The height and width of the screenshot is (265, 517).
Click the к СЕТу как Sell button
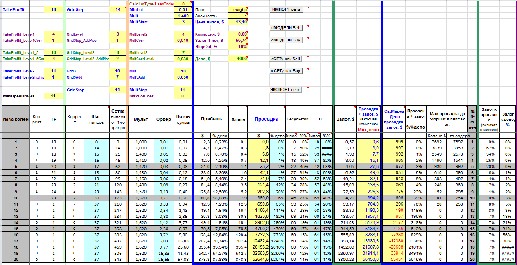point(286,59)
